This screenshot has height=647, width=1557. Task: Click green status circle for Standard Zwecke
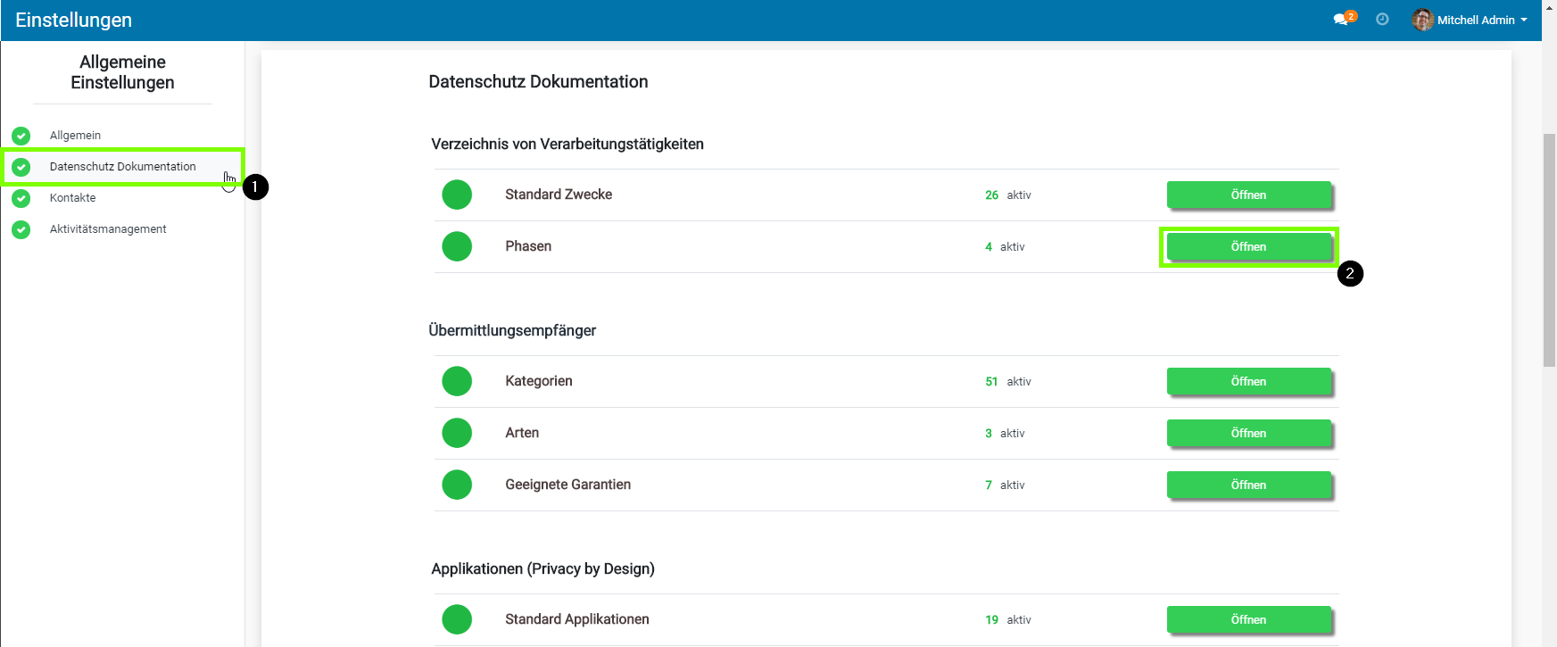[457, 195]
